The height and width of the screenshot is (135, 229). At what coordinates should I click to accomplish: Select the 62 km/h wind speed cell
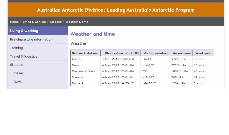tap(203, 77)
